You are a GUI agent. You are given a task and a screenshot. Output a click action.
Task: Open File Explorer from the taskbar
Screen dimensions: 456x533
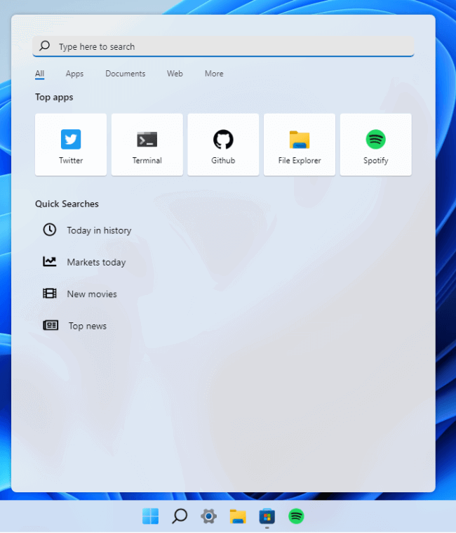coord(238,516)
